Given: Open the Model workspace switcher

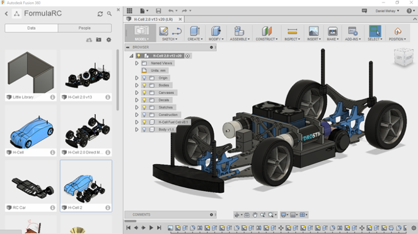Looking at the screenshot, I should point(141,33).
